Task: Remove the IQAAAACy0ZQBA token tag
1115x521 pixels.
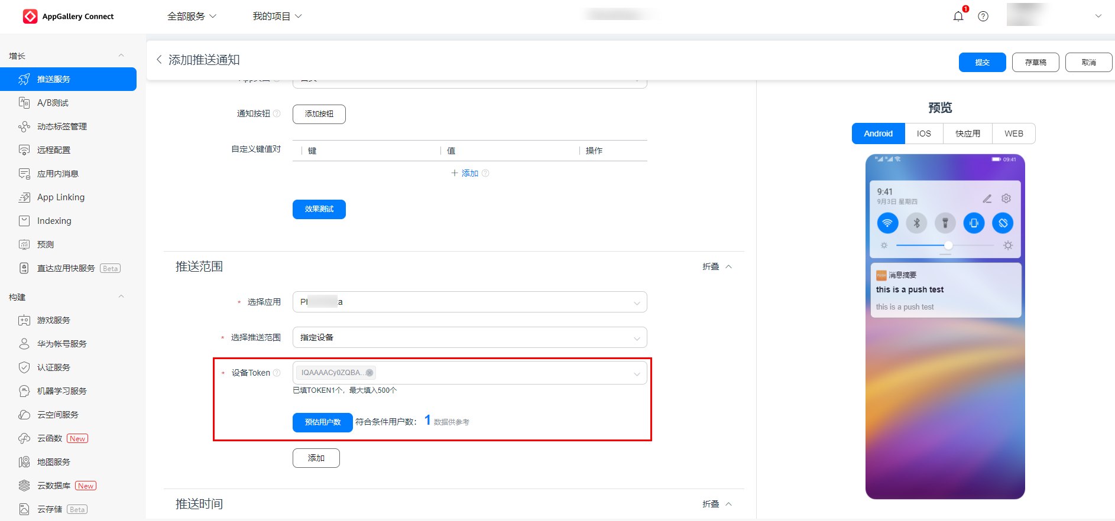Action: point(369,373)
